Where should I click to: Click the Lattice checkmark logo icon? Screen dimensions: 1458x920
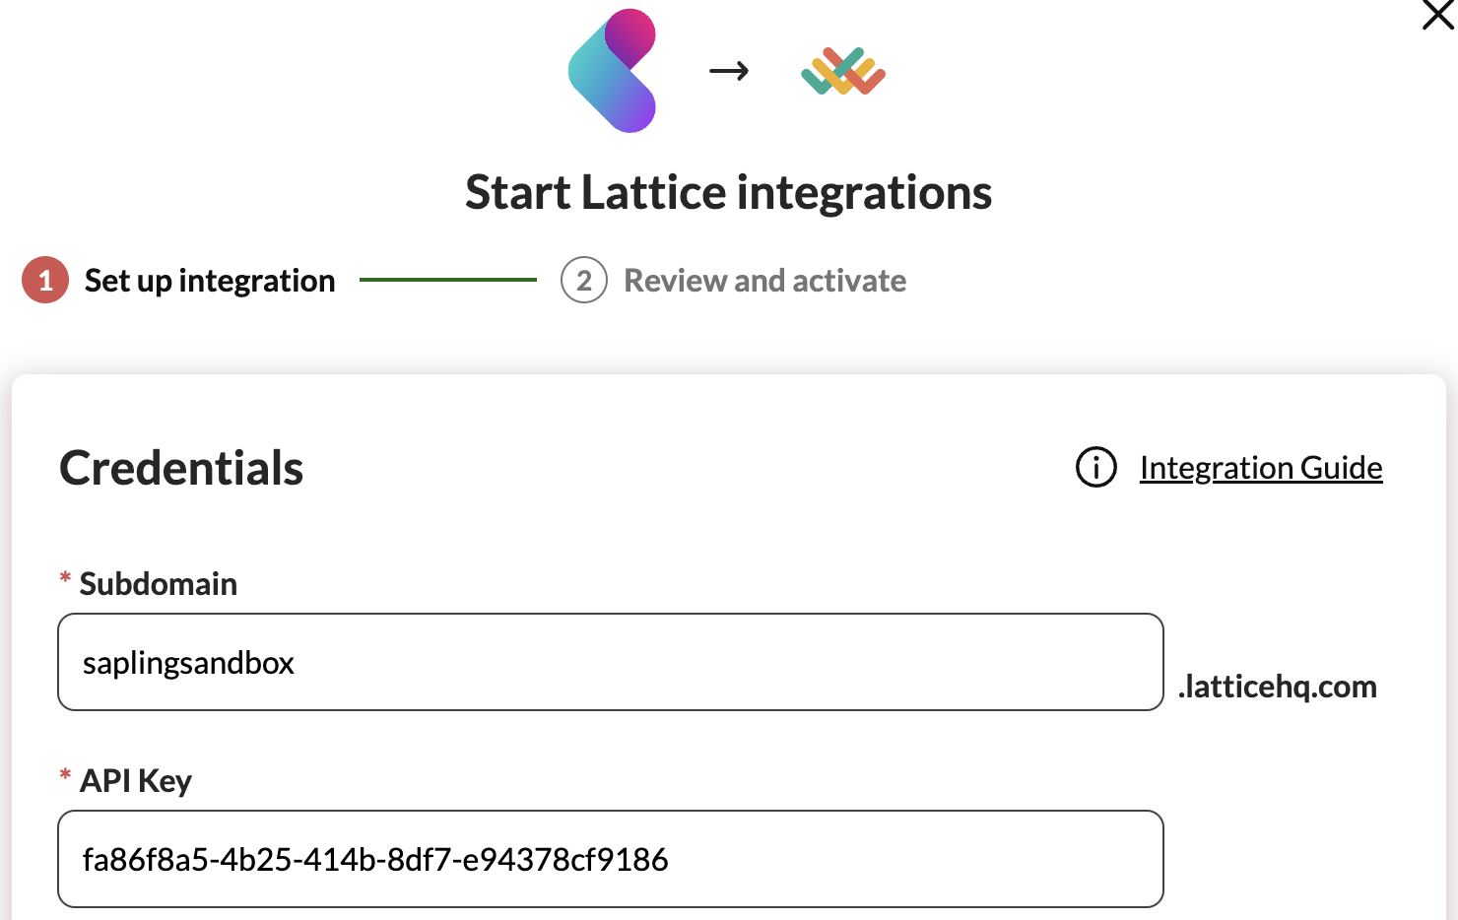tap(842, 71)
